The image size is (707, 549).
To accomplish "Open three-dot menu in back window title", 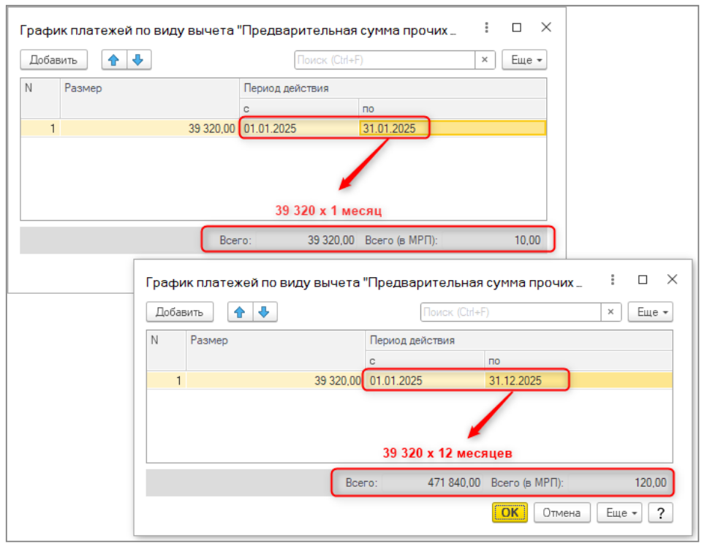I will coord(487,28).
